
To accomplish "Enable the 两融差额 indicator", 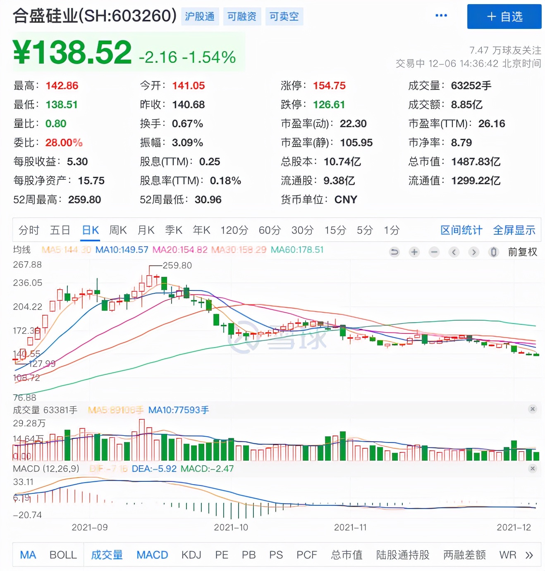I will tap(464, 555).
